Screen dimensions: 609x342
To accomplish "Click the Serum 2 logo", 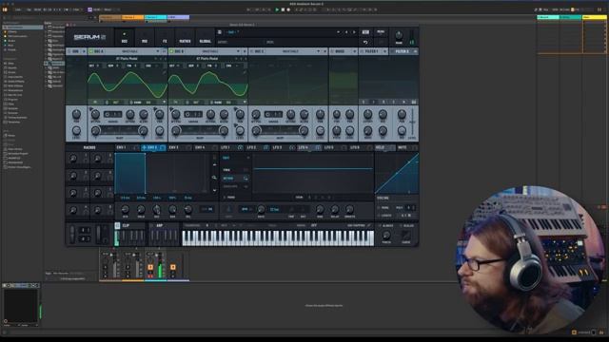I will 89,37.
